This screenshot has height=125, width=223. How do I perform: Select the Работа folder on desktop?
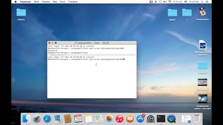click(x=21, y=12)
